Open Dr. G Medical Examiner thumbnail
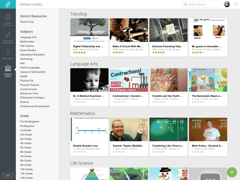240x180 pixels. pos(89,80)
